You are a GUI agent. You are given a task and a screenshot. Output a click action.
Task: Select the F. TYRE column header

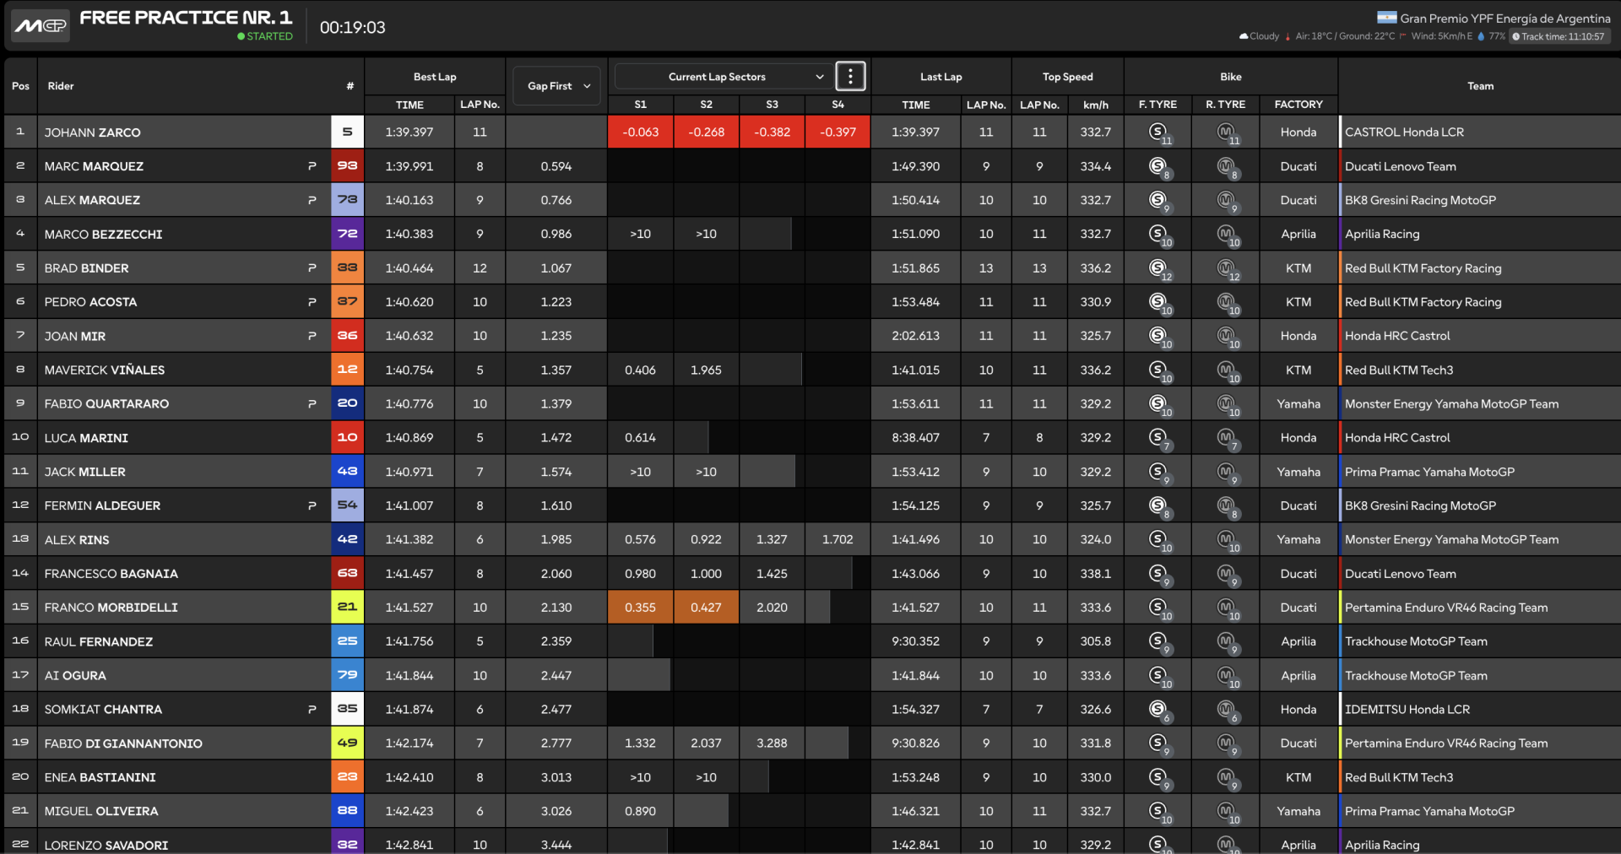[x=1157, y=105]
